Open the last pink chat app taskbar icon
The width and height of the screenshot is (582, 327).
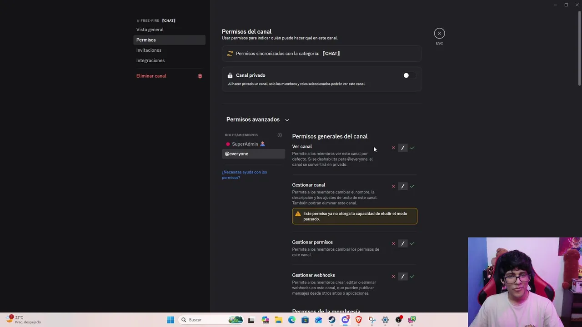coord(412,320)
